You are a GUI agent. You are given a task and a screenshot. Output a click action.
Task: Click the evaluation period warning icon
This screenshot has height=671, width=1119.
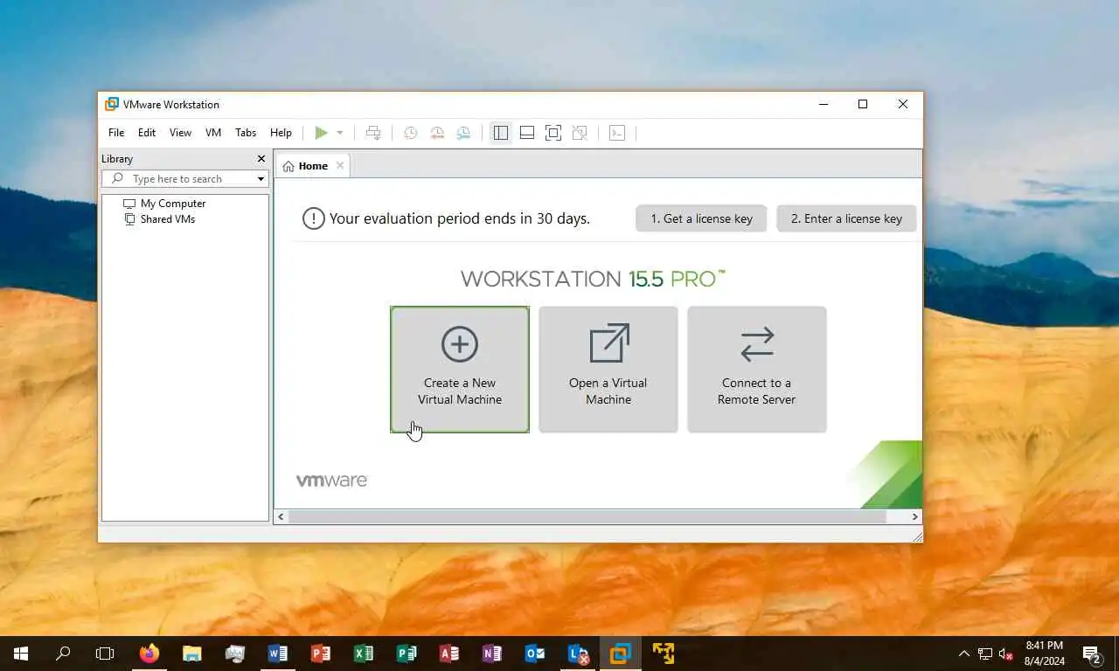click(314, 218)
